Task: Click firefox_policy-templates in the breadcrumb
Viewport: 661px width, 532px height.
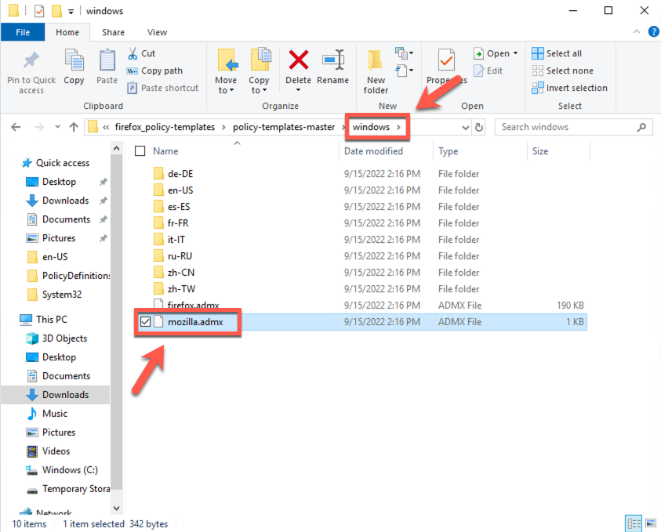Action: coord(165,127)
